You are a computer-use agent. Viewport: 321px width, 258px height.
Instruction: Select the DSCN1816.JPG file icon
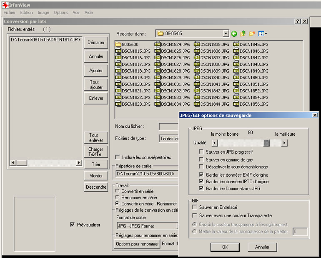click(118, 58)
